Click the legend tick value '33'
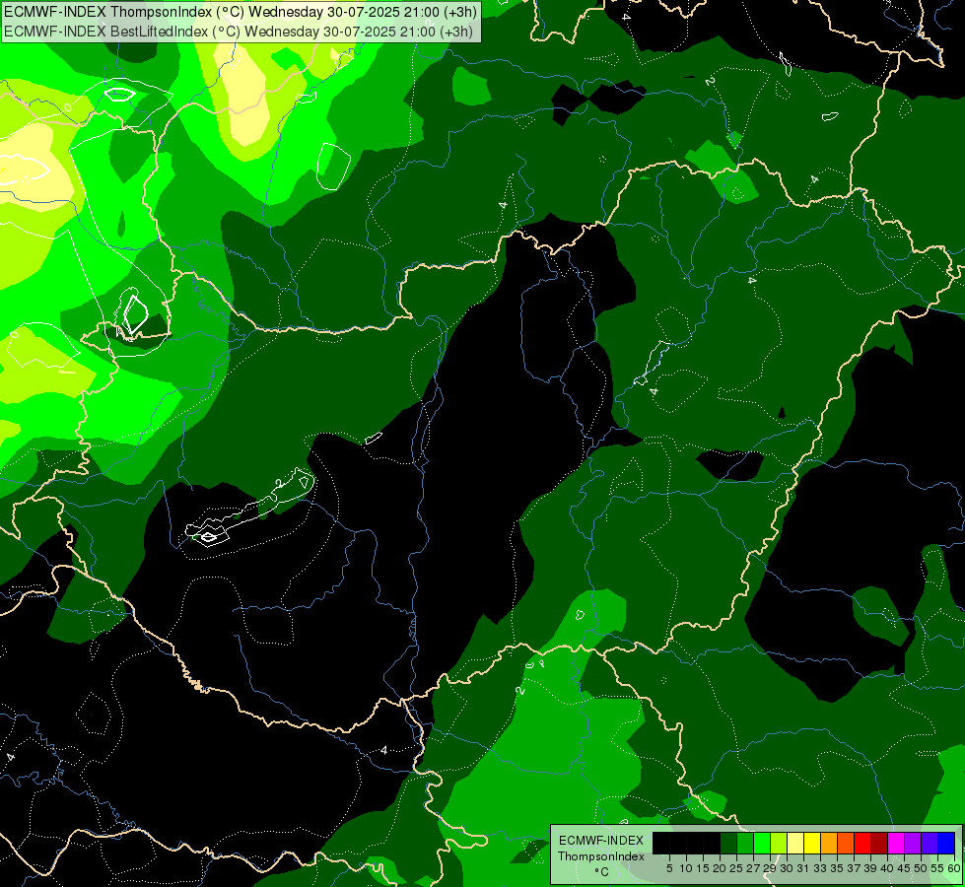 point(820,868)
